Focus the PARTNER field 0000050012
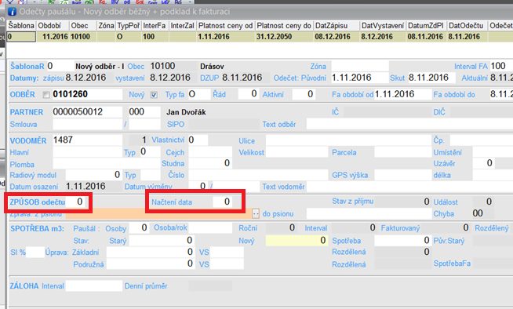 click(x=87, y=112)
